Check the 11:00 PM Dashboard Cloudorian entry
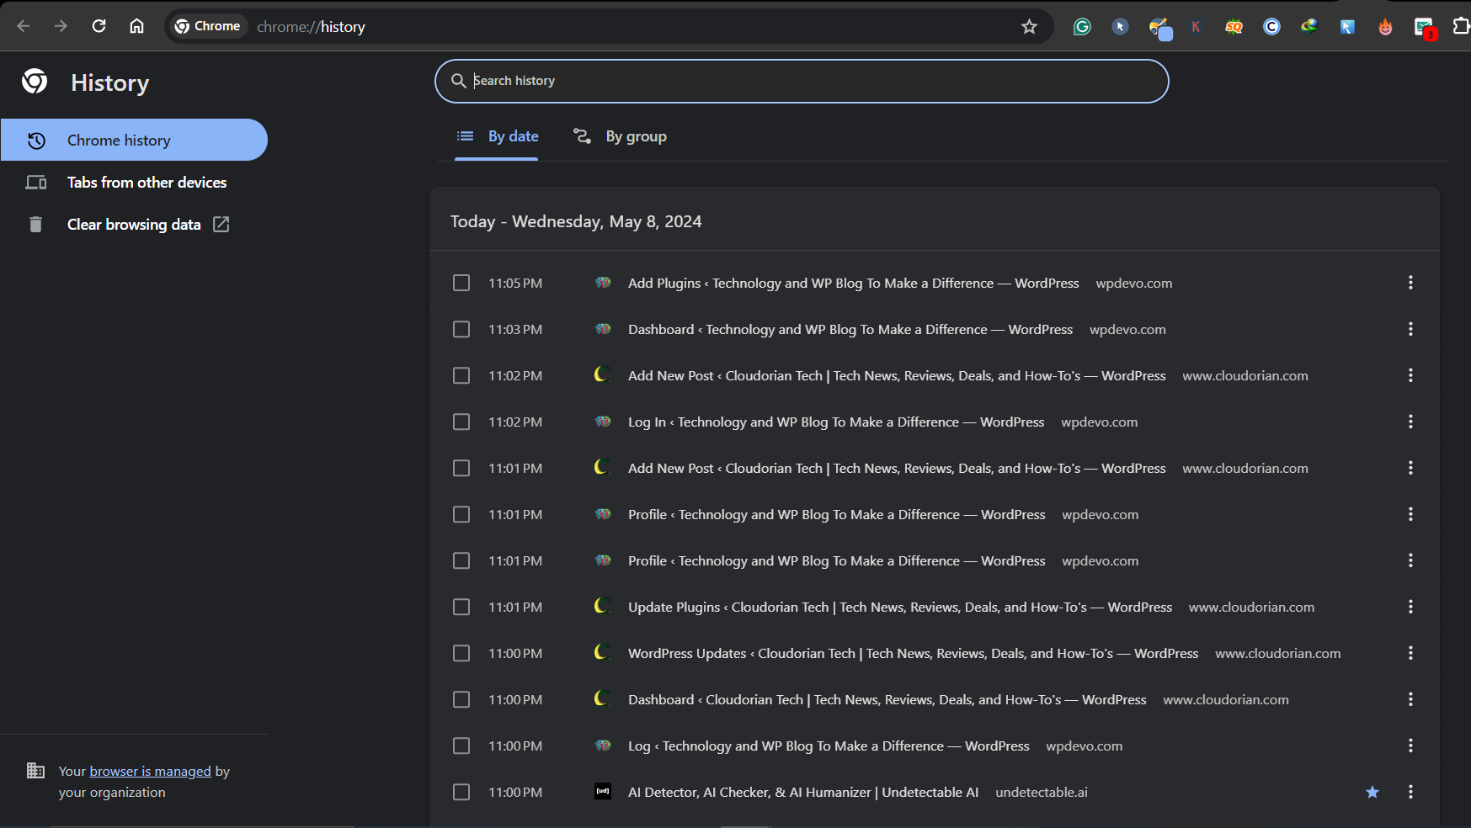Image resolution: width=1471 pixels, height=828 pixels. tap(461, 699)
